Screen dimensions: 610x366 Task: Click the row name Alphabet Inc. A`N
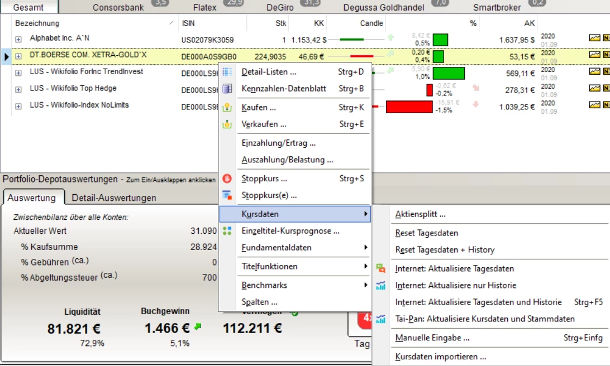(60, 38)
